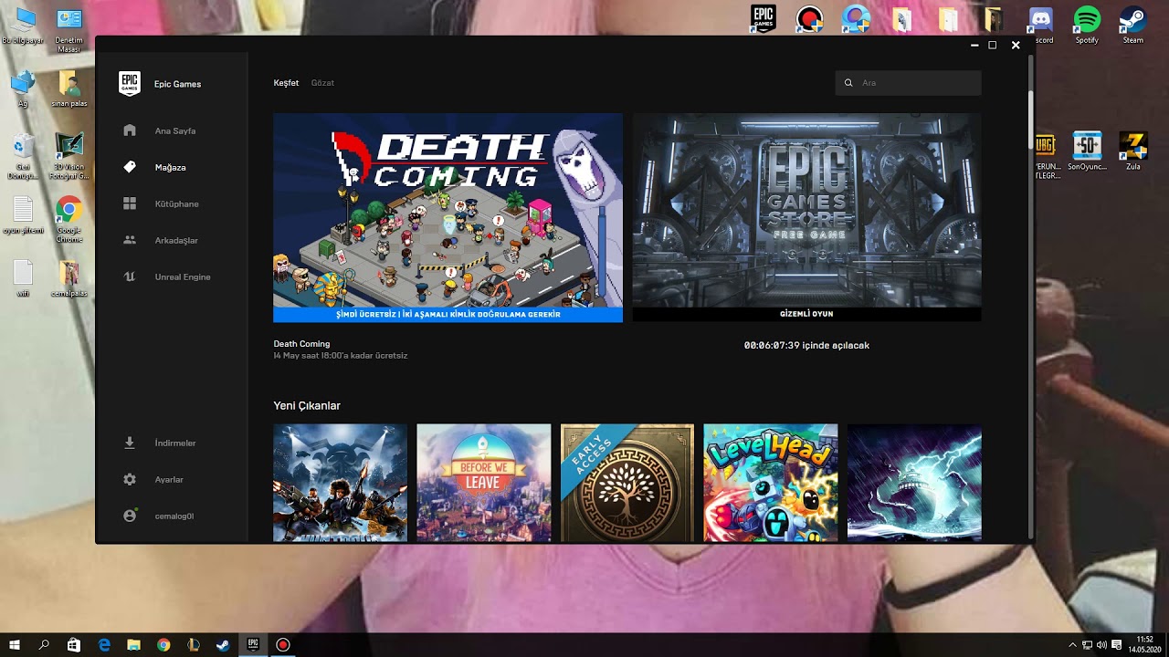Show hidden system tray icons chevron
This screenshot has height=657, width=1169.
[x=1073, y=645]
